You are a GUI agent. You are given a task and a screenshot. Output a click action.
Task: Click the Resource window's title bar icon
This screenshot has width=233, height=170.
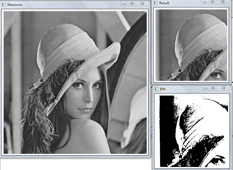coord(3,5)
